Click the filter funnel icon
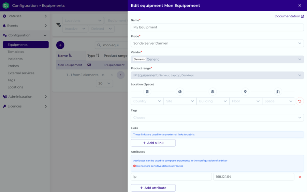307x192 pixels. (58, 25)
